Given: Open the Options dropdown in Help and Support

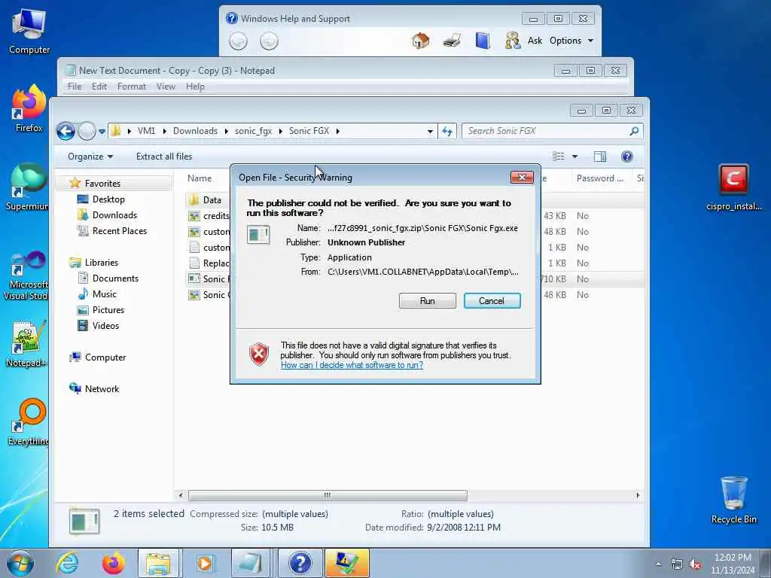Looking at the screenshot, I should click(x=571, y=41).
